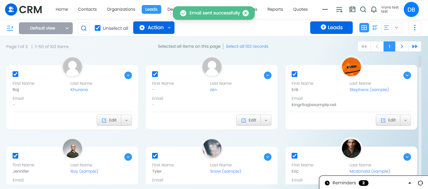Open Raj Khurana's profile picture
Screen dimensions: 428x189
coord(72,67)
